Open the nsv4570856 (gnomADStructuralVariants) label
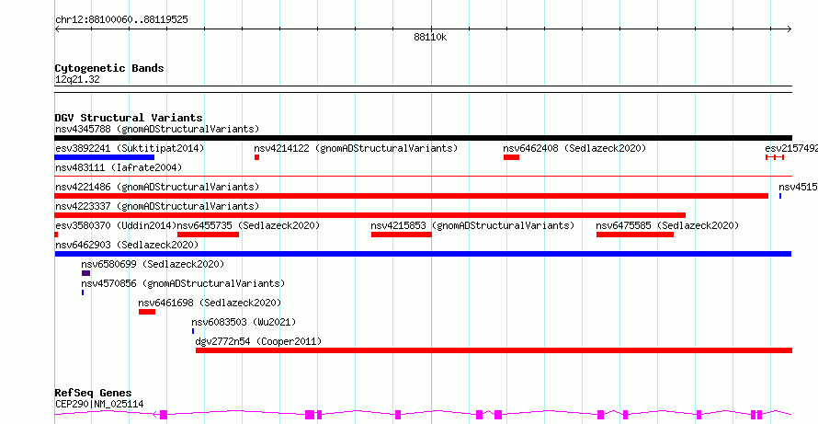Image resolution: width=818 pixels, height=424 pixels. [x=183, y=283]
